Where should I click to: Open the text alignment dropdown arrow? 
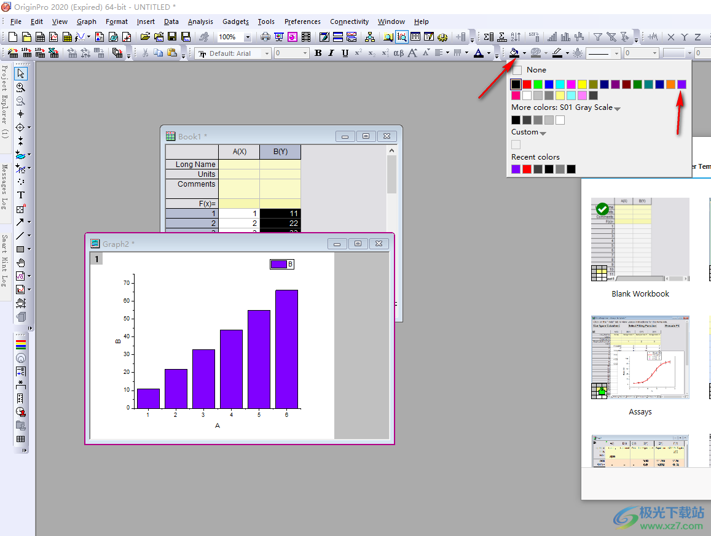tap(447, 53)
